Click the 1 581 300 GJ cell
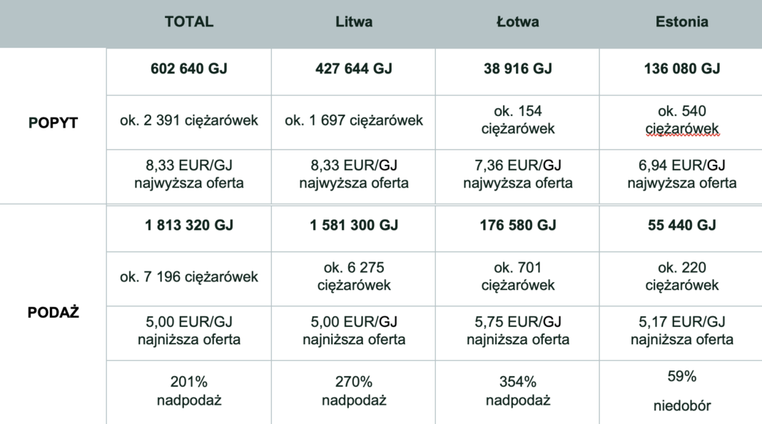 [353, 229]
